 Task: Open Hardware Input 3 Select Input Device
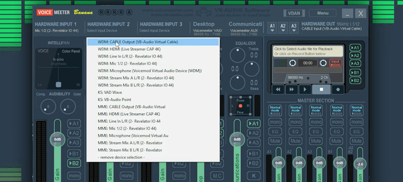154,31
